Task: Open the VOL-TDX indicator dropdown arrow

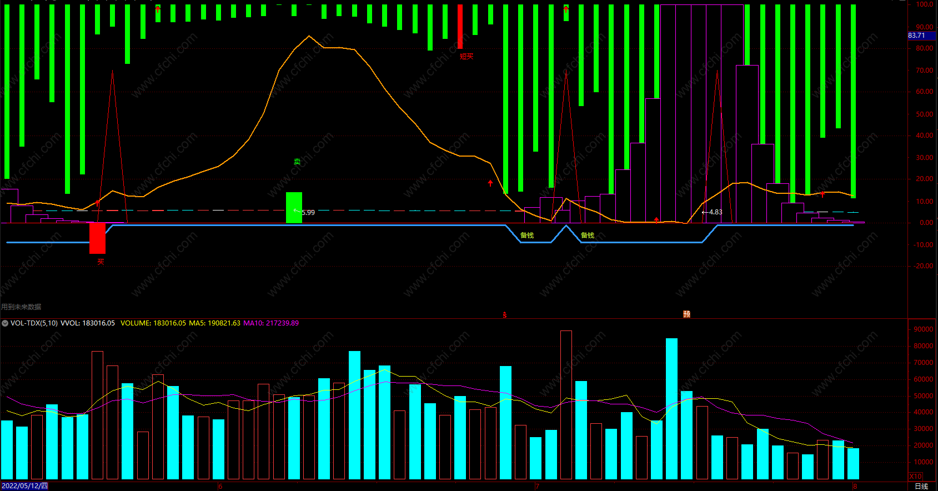Action: pyautogui.click(x=5, y=323)
